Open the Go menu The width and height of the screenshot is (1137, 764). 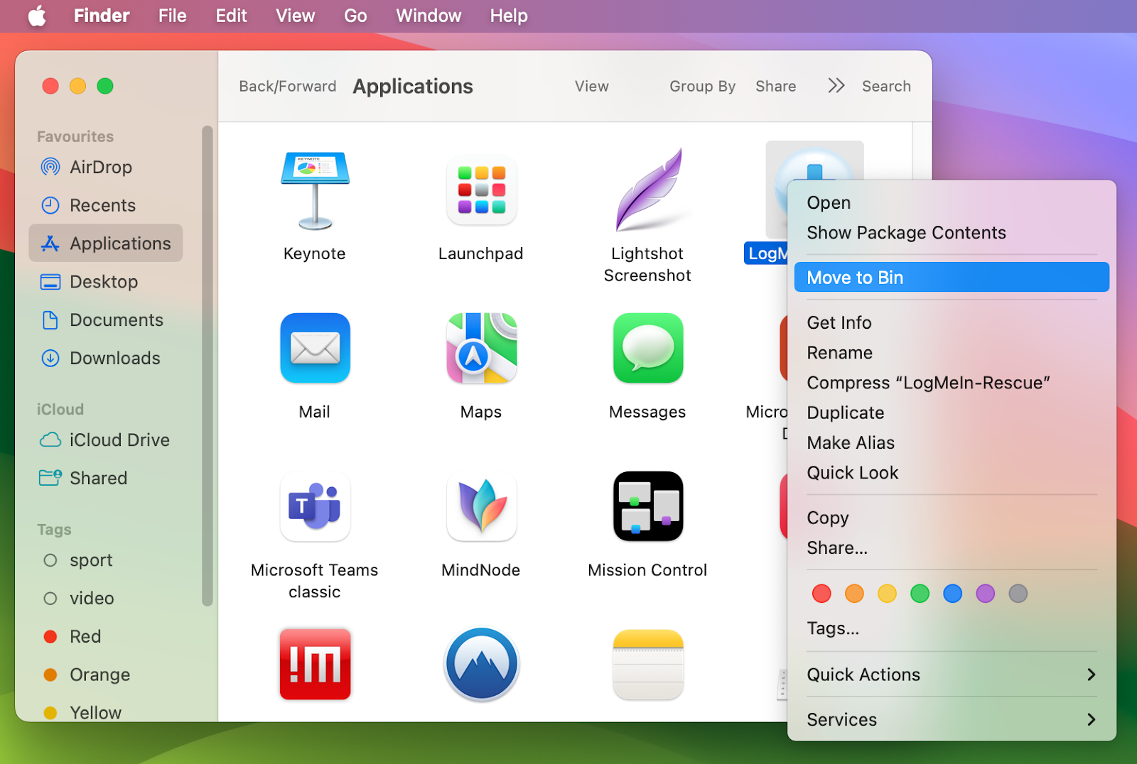coord(355,16)
